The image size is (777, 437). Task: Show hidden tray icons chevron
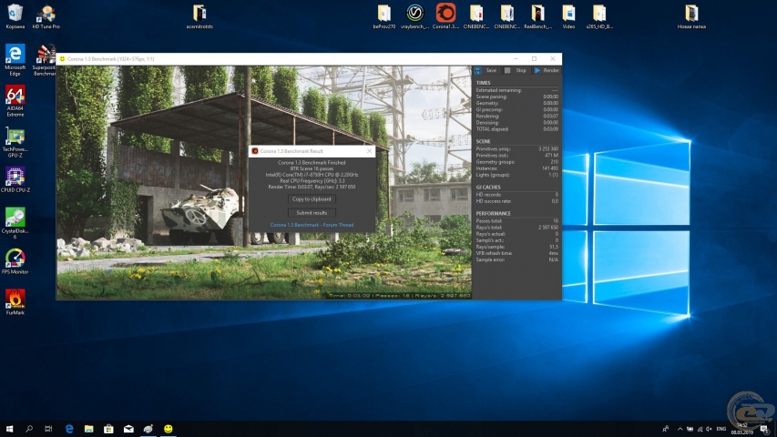680,429
